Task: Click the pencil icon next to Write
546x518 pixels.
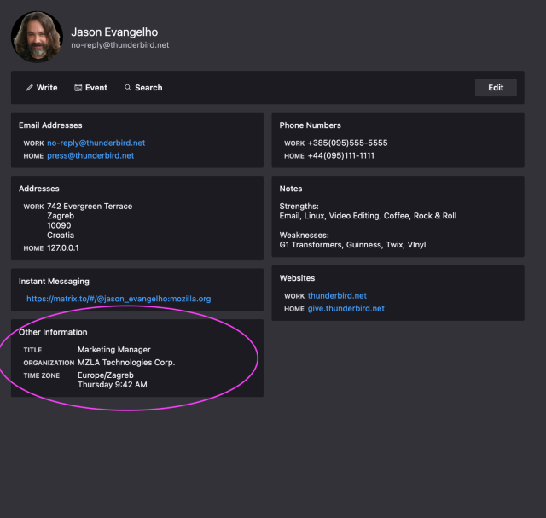Action: coord(30,88)
